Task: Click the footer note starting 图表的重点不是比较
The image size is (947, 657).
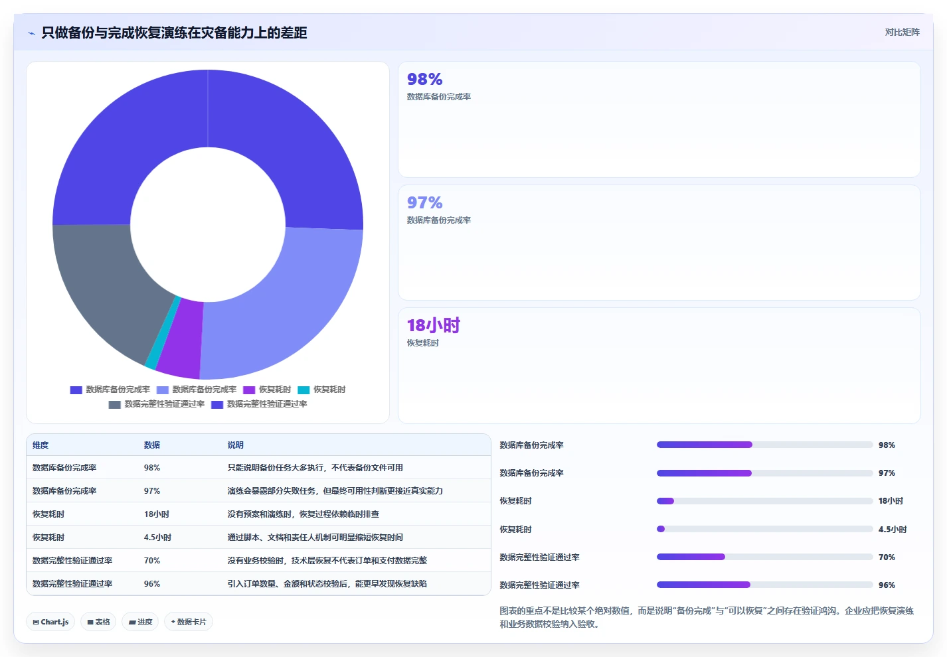Action: pos(707,617)
